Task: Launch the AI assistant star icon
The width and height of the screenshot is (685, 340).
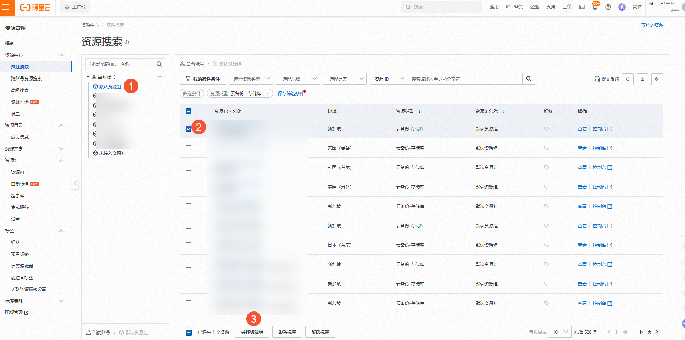Action: (x=622, y=7)
